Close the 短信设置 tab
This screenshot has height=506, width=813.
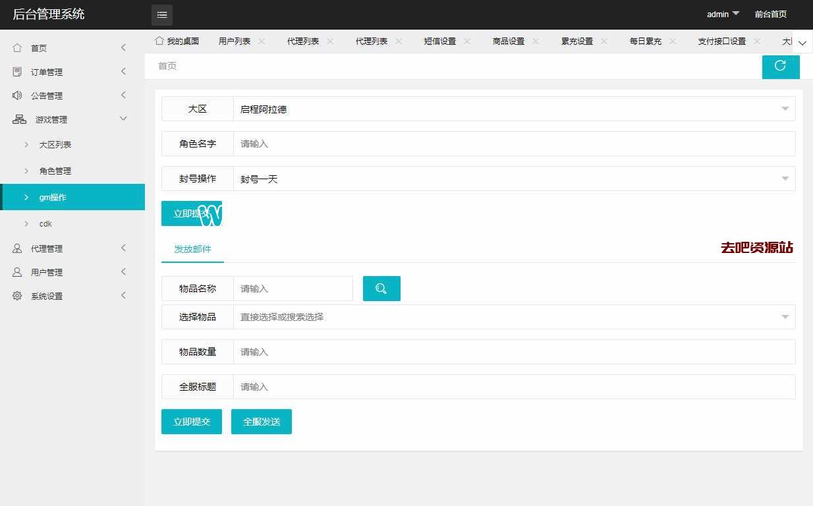[467, 41]
